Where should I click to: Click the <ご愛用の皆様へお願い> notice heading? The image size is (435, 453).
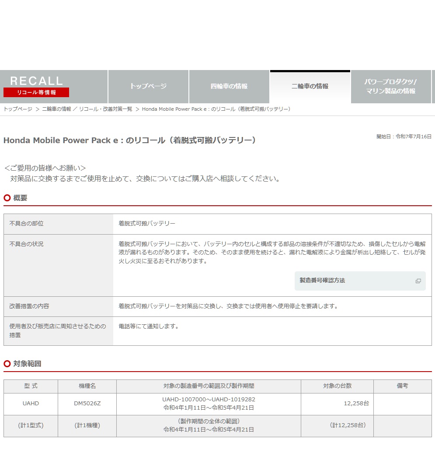(x=45, y=168)
